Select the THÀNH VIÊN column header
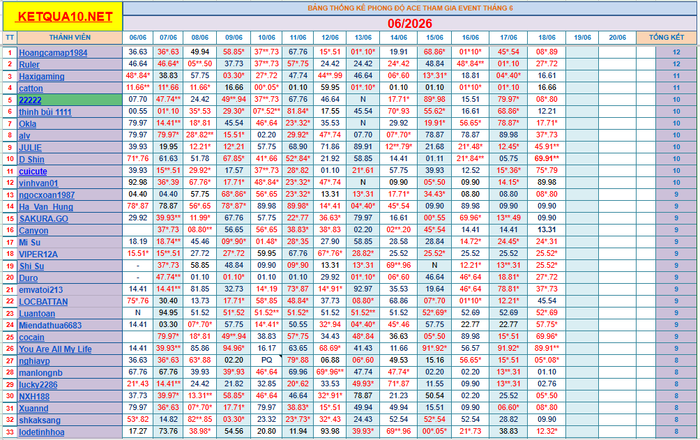Screen dimensions: 700x440 [70, 38]
